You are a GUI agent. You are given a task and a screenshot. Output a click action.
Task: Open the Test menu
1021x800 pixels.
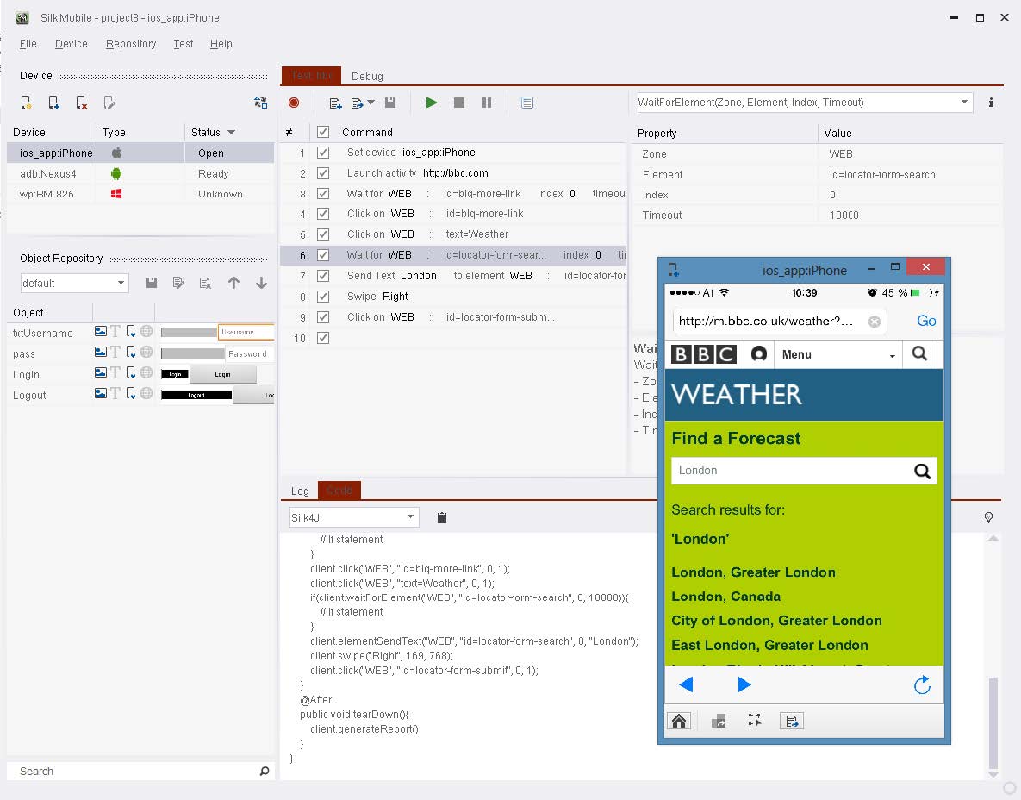point(183,44)
